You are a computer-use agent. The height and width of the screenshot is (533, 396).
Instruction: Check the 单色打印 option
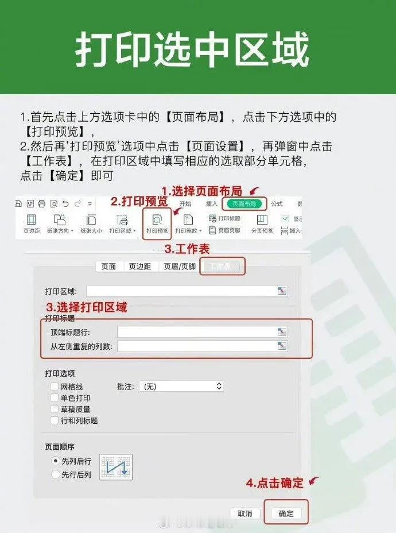[55, 397]
